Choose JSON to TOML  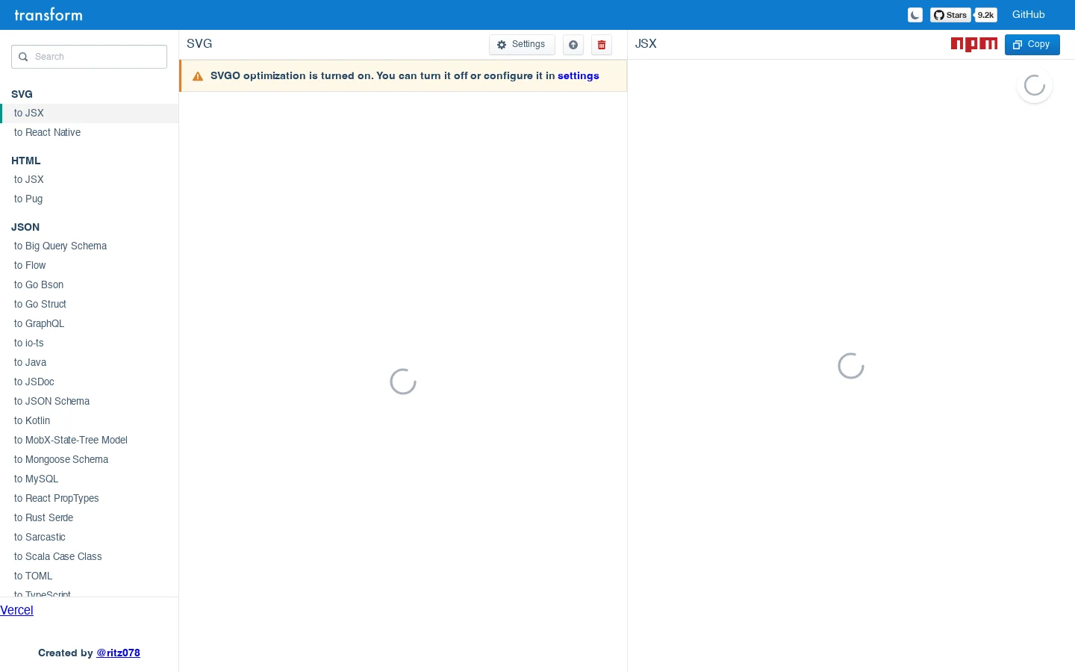click(89, 576)
